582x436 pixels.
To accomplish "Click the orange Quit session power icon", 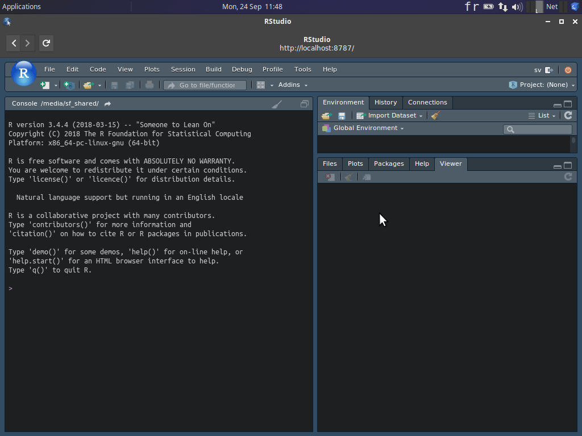I will point(568,70).
